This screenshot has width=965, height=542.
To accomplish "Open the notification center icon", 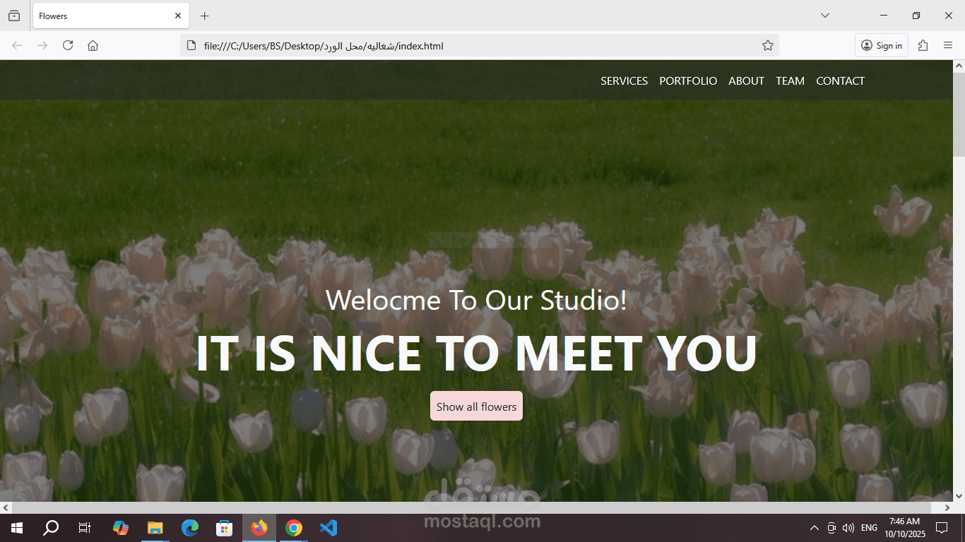I will pyautogui.click(x=941, y=528).
